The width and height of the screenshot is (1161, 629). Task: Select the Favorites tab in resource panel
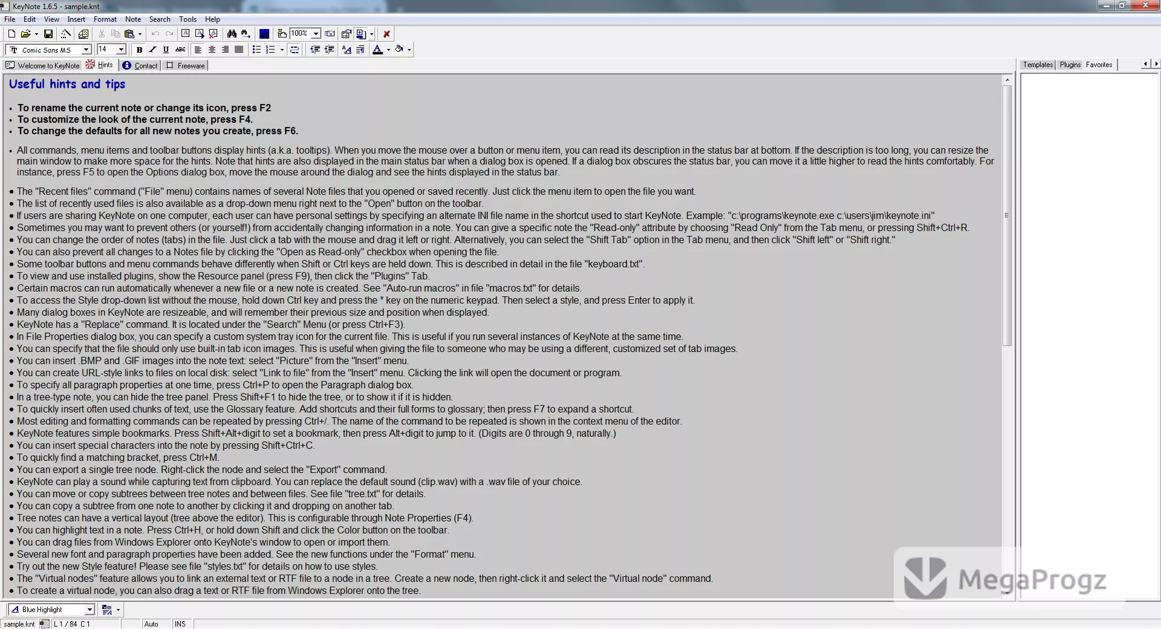pyautogui.click(x=1099, y=65)
